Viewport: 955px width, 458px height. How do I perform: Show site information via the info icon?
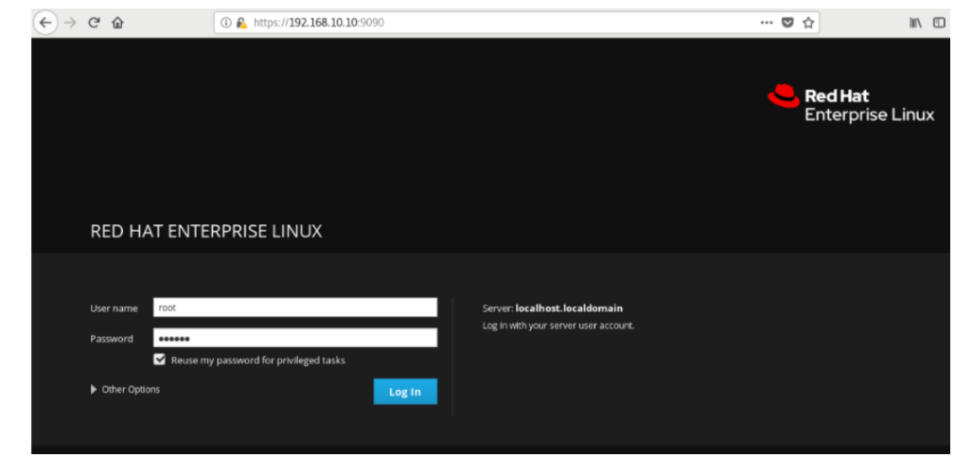point(226,23)
